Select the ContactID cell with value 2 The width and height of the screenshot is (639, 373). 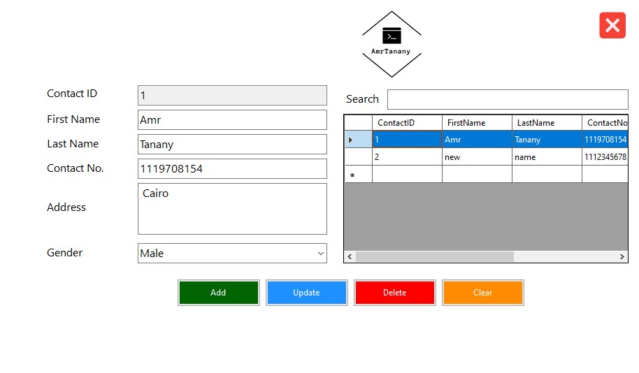point(407,156)
